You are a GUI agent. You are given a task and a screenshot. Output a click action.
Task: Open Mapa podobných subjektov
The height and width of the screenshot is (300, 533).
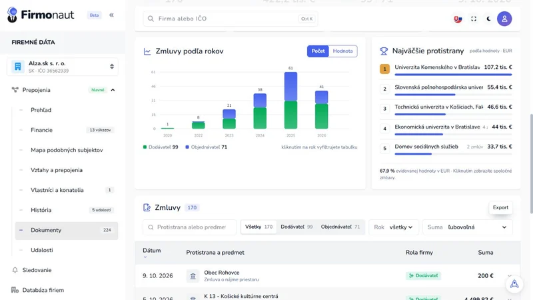(x=67, y=150)
